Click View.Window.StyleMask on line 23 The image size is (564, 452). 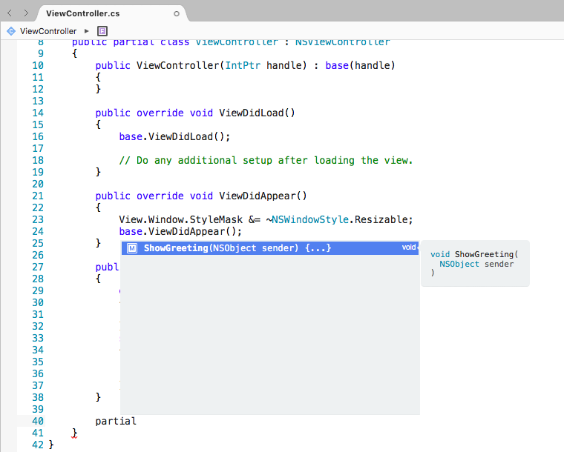point(180,220)
